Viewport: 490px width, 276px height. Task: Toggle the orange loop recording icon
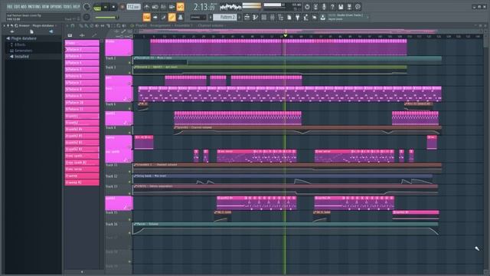[x=181, y=7]
